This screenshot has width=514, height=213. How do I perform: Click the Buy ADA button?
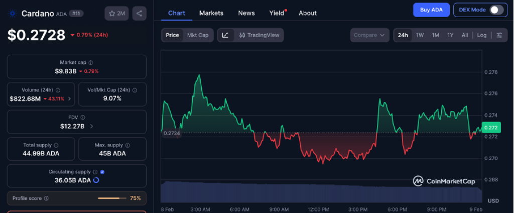coord(431,10)
